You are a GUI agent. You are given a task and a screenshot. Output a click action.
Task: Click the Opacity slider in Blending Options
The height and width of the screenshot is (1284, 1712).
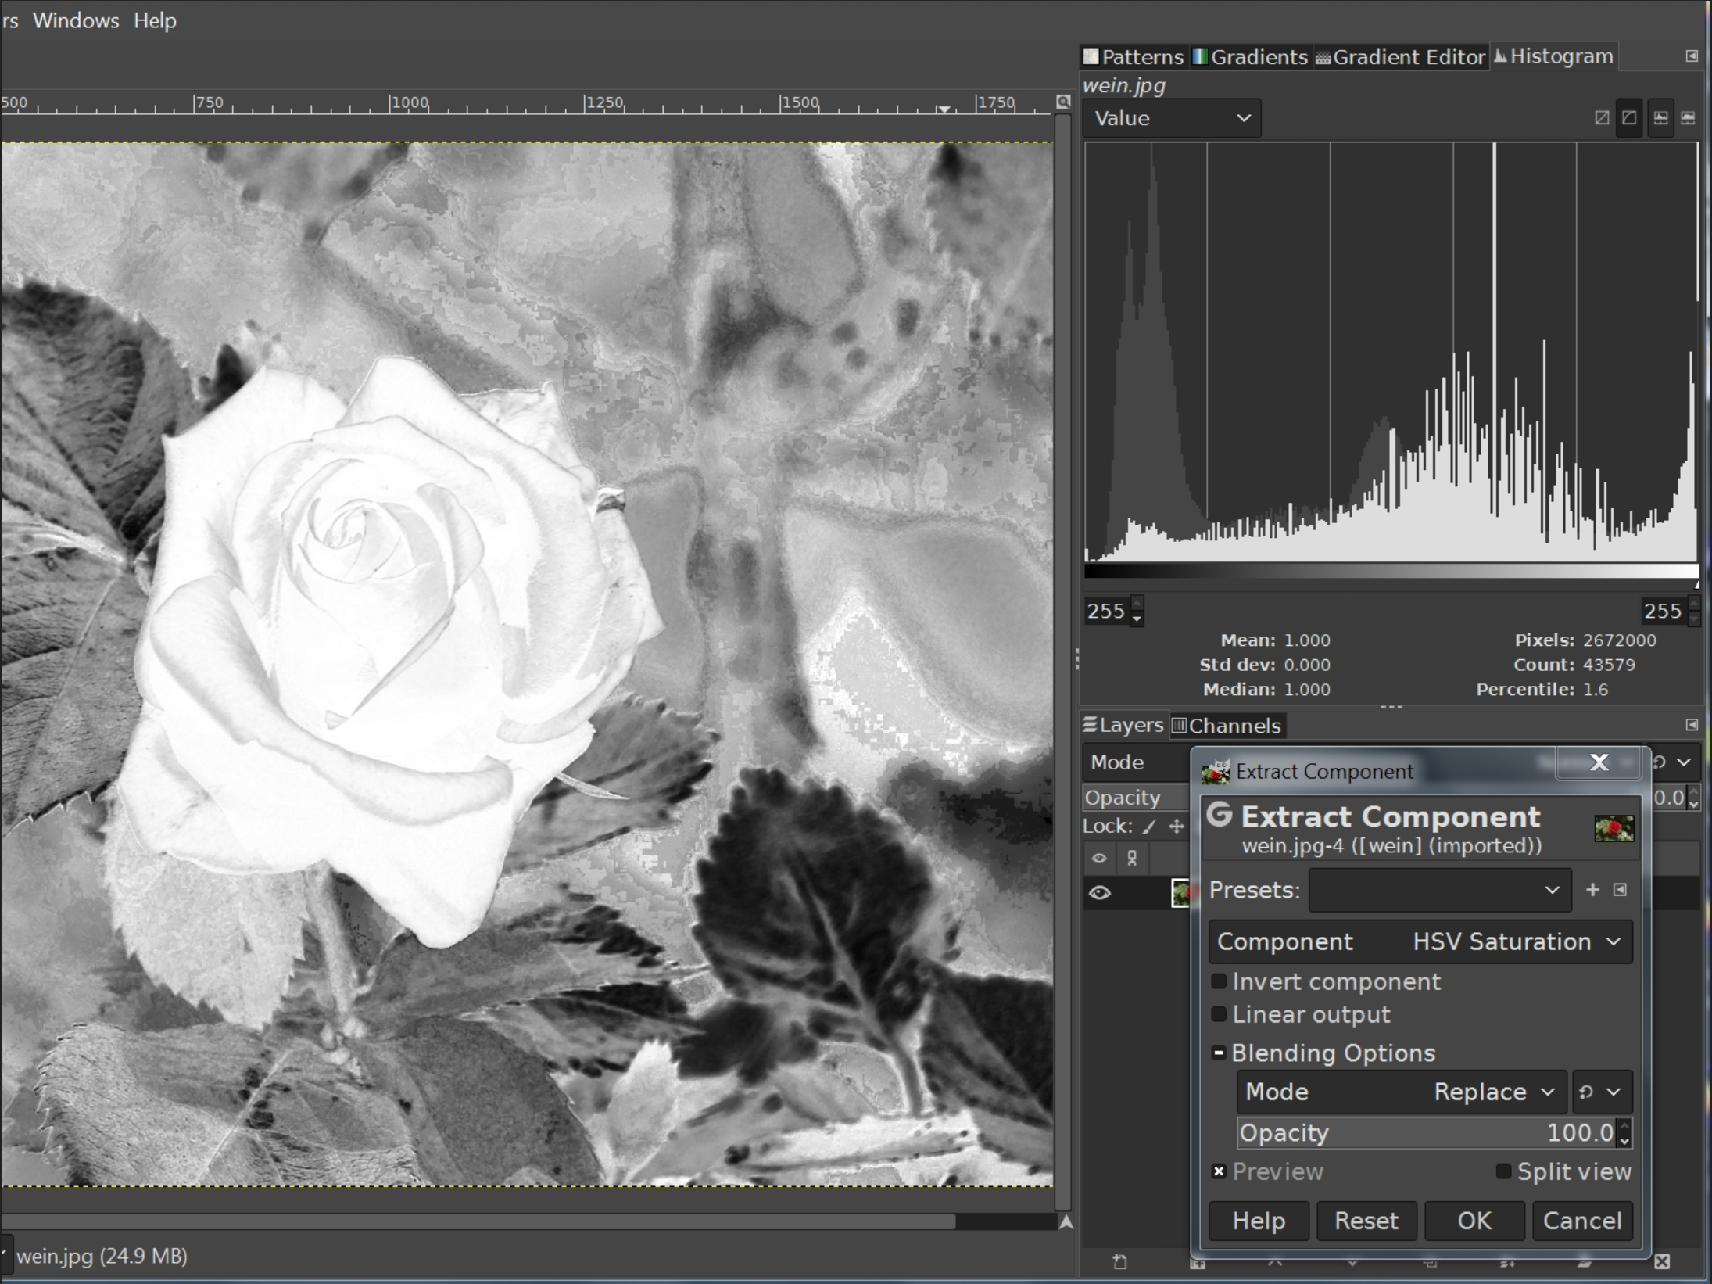click(x=1427, y=1132)
